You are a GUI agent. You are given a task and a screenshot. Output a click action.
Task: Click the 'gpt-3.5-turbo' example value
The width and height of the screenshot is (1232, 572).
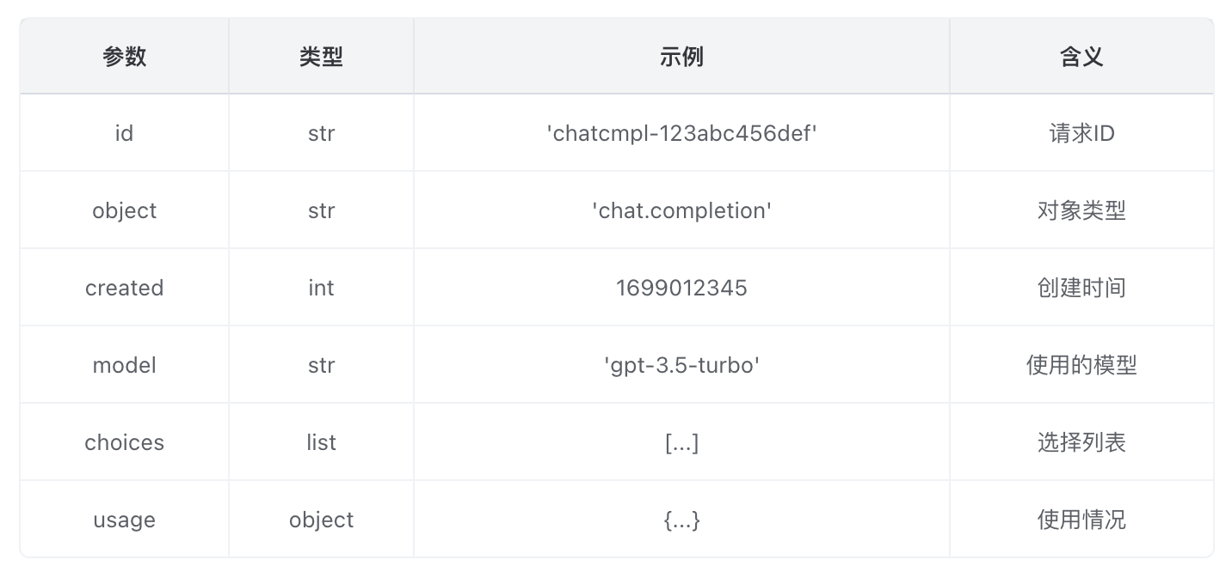[681, 365]
